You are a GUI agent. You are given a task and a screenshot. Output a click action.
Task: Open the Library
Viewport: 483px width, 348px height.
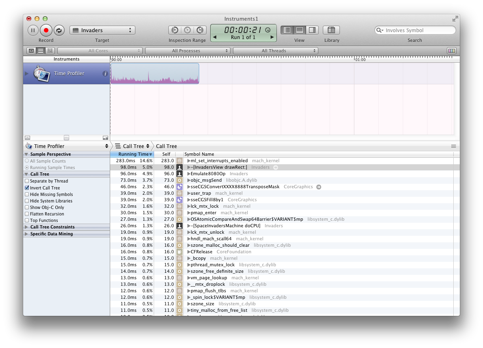tap(331, 30)
